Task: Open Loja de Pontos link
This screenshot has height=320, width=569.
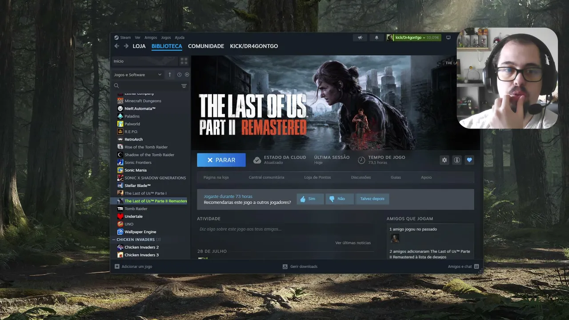Action: 317,177
